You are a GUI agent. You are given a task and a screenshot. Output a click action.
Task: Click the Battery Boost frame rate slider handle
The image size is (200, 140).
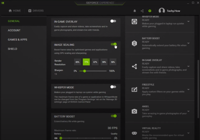(61, 138)
